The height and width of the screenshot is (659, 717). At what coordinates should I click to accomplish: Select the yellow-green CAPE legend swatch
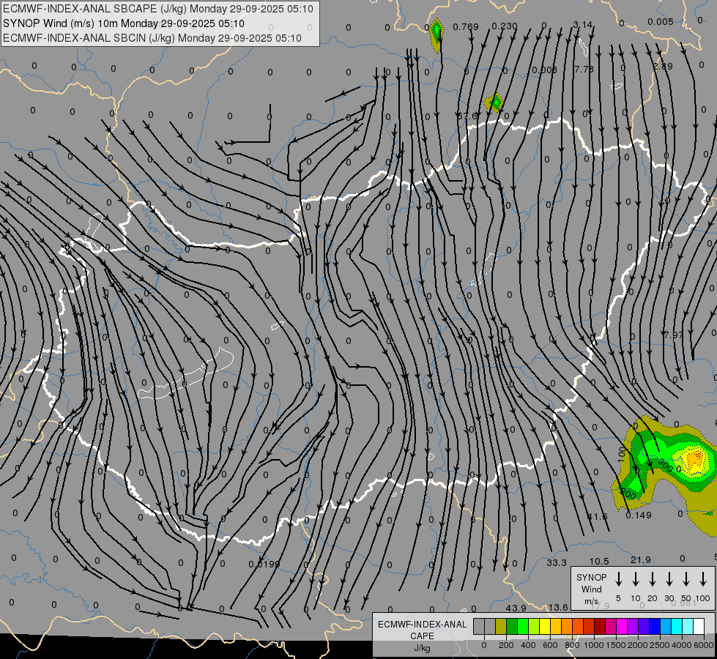pos(534,626)
